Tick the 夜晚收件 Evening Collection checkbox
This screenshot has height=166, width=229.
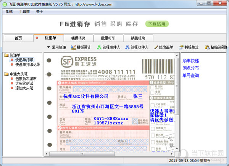(153, 129)
